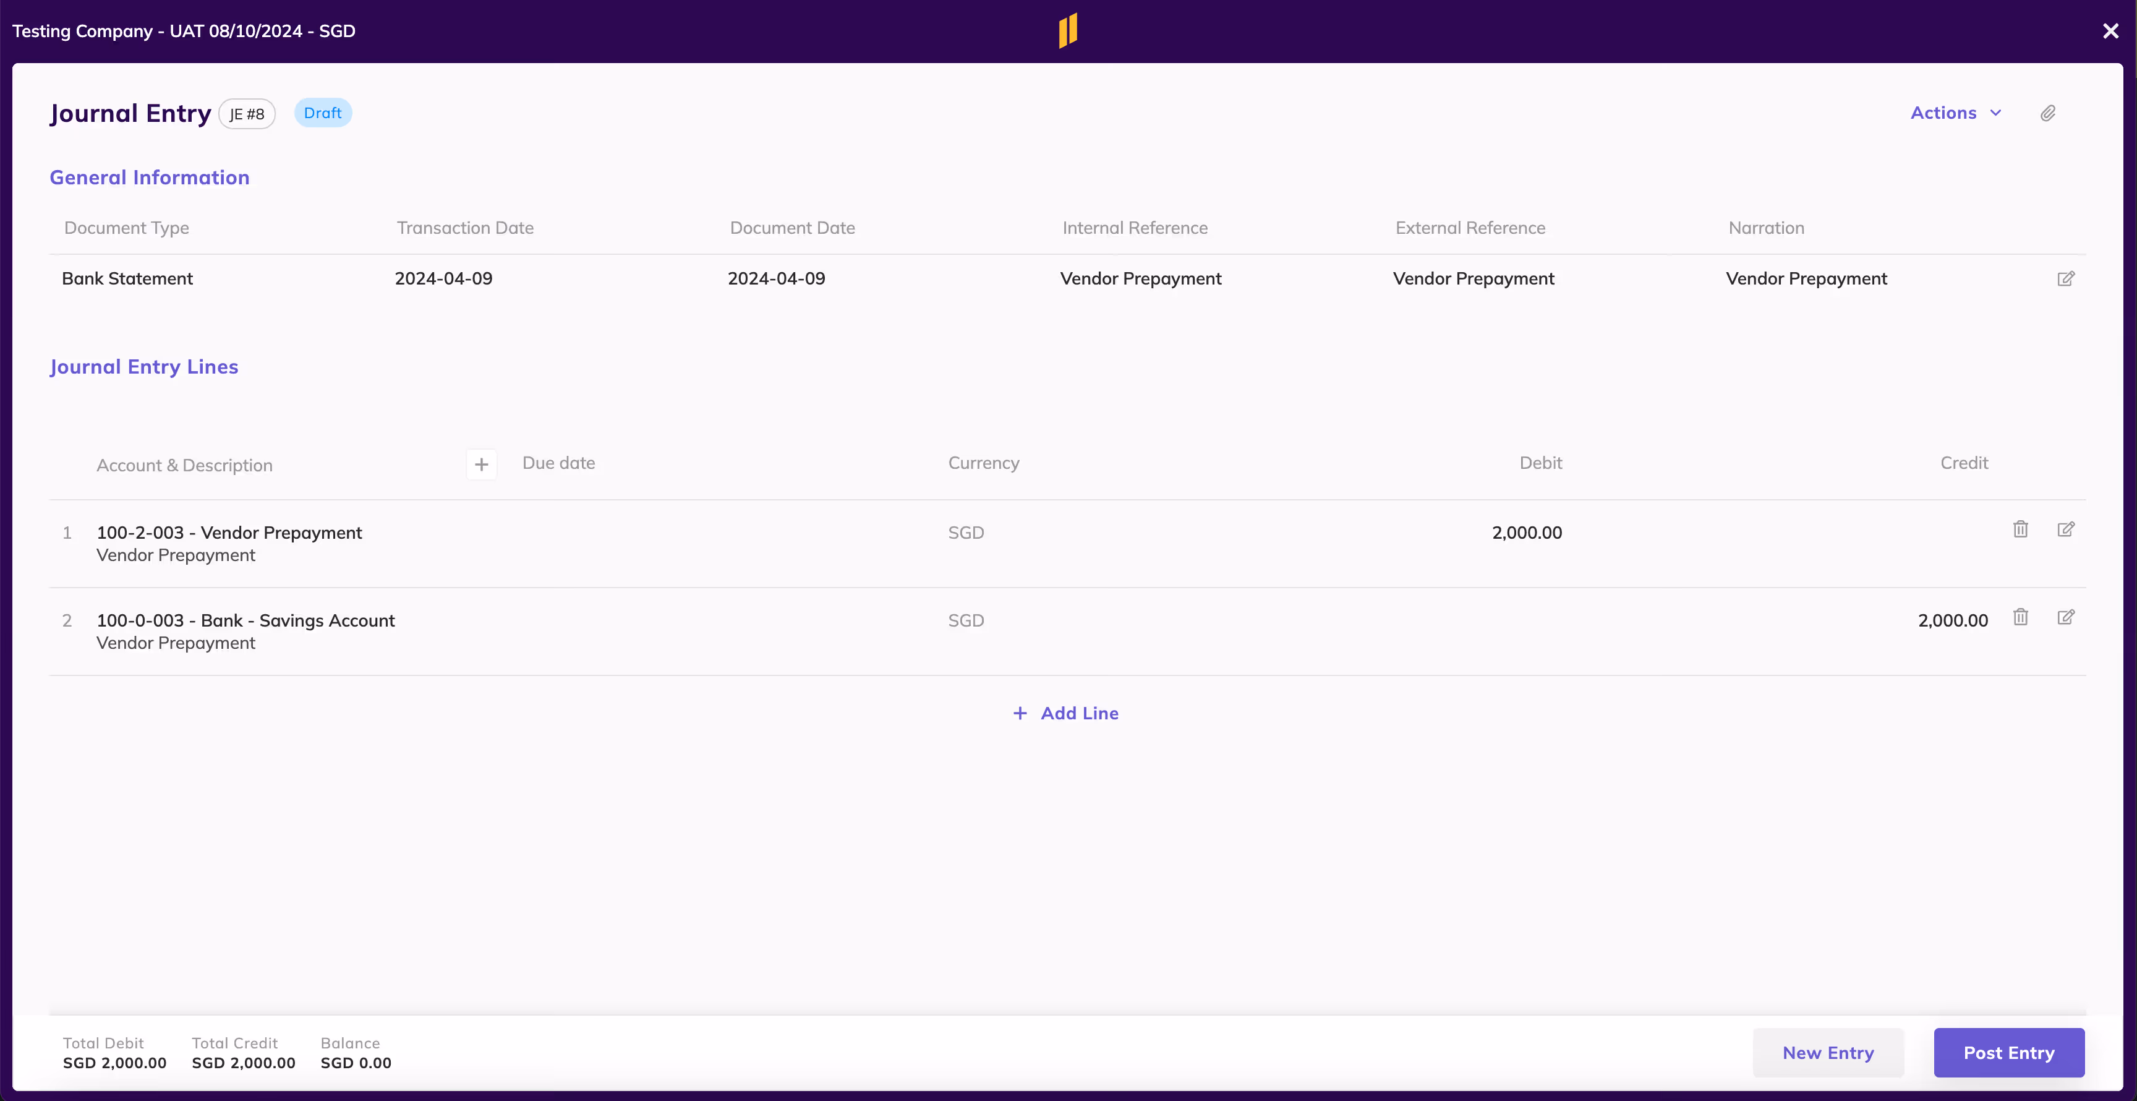Viewport: 2137px width, 1101px height.
Task: Click the Draft status badge
Action: pyautogui.click(x=323, y=113)
